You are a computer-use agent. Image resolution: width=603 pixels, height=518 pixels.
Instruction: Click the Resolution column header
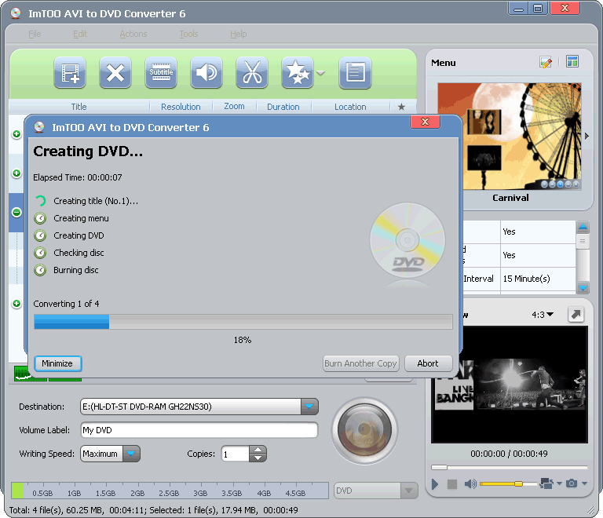click(x=181, y=107)
